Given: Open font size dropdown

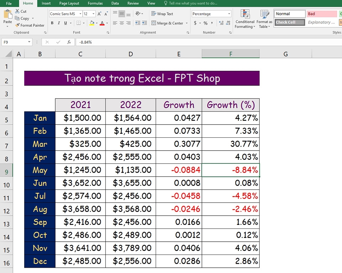Looking at the screenshot, I should point(93,14).
